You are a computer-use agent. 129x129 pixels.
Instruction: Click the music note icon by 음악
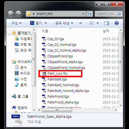pos(17,85)
